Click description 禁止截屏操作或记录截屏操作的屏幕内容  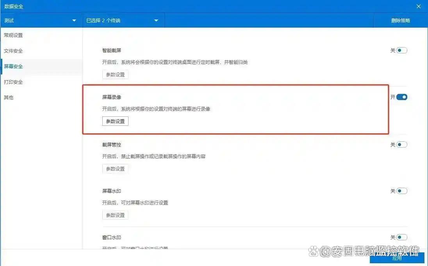tap(163, 156)
